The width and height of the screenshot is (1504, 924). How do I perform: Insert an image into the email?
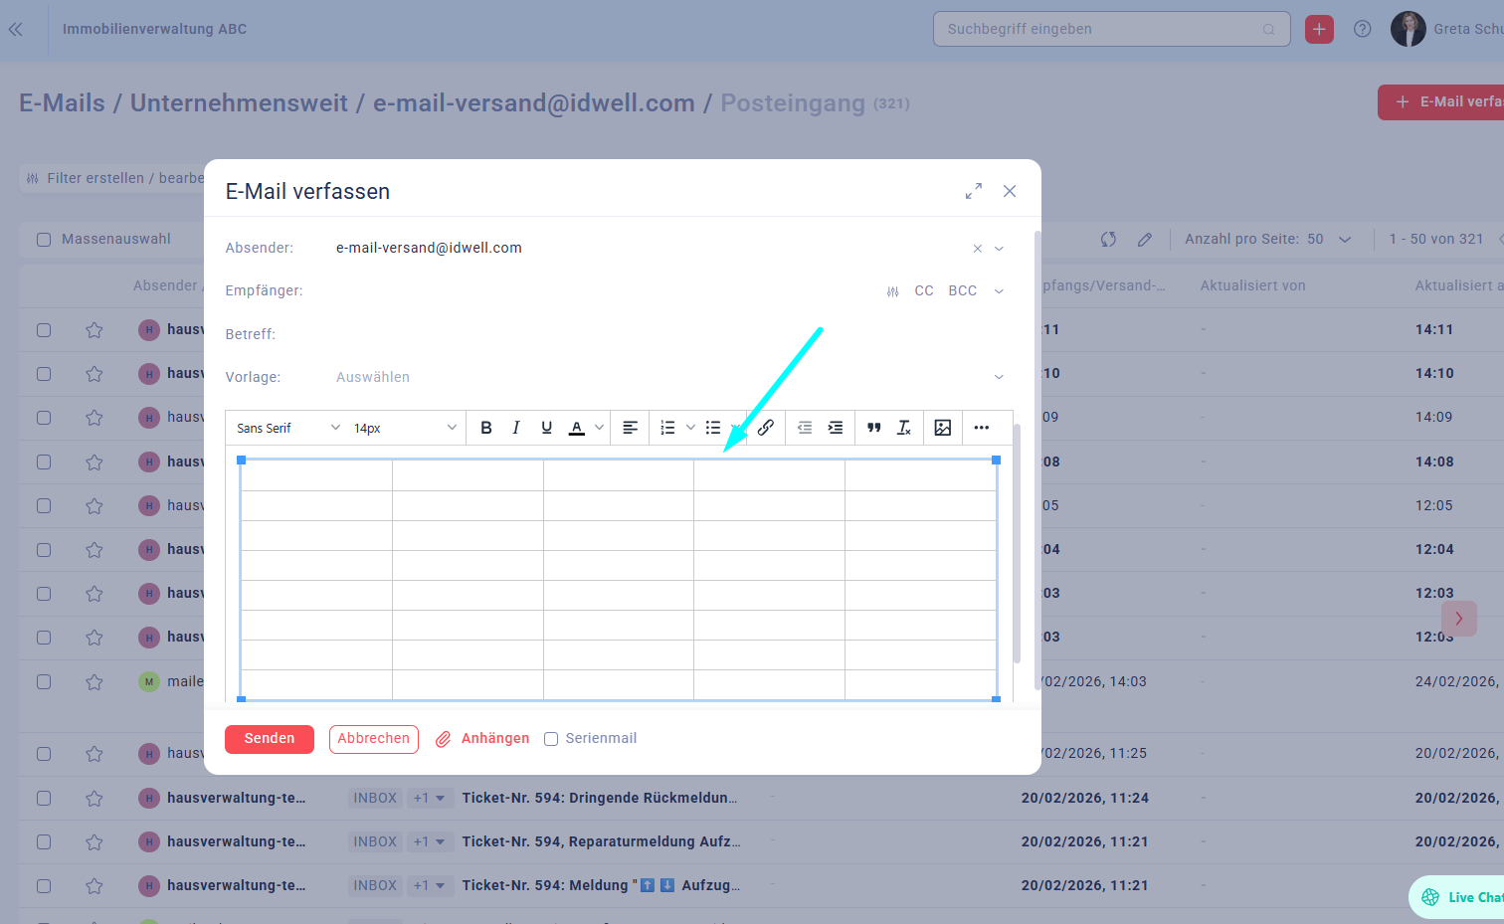[x=942, y=428]
